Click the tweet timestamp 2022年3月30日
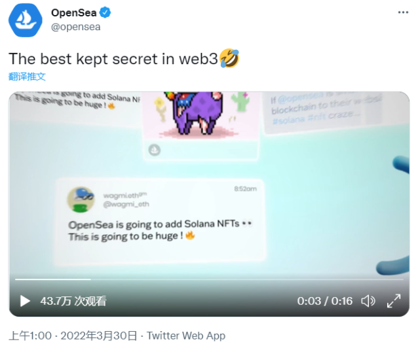The height and width of the screenshot is (350, 420). (98, 336)
